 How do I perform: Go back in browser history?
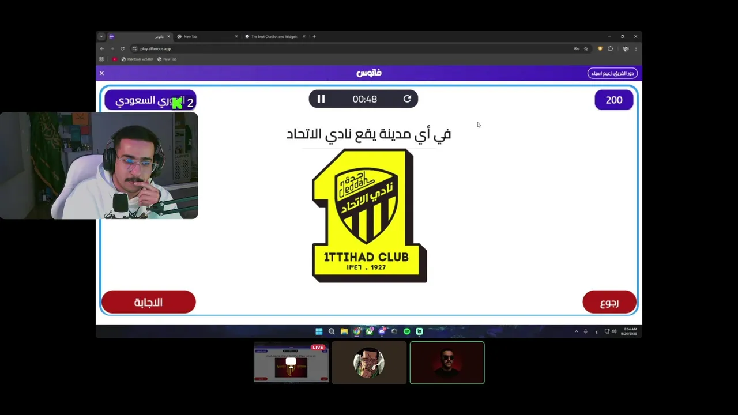tap(102, 48)
